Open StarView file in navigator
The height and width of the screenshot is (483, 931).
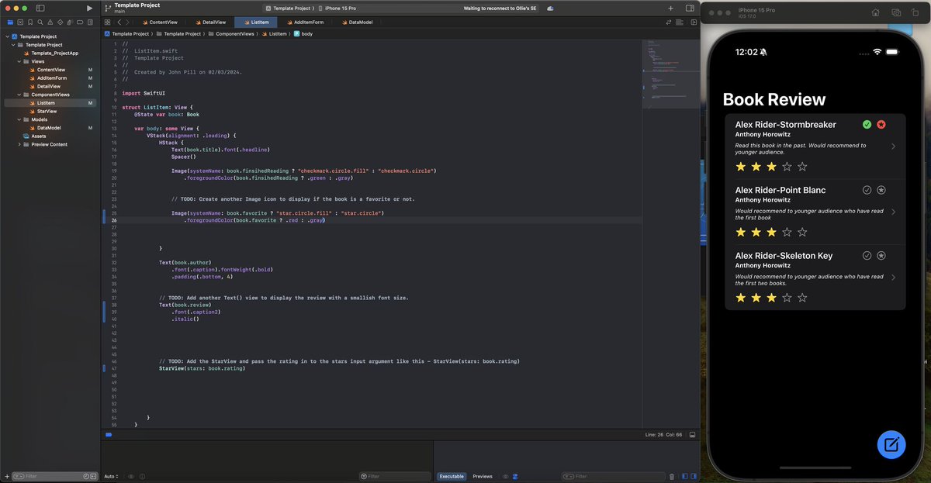click(46, 111)
